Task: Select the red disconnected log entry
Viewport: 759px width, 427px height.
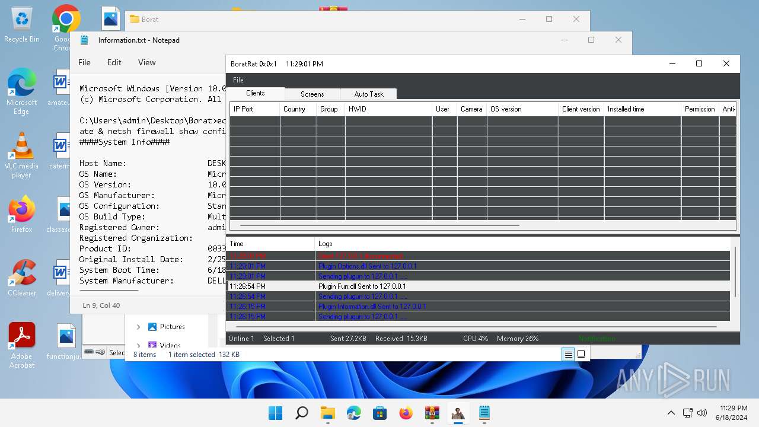Action: click(478, 256)
